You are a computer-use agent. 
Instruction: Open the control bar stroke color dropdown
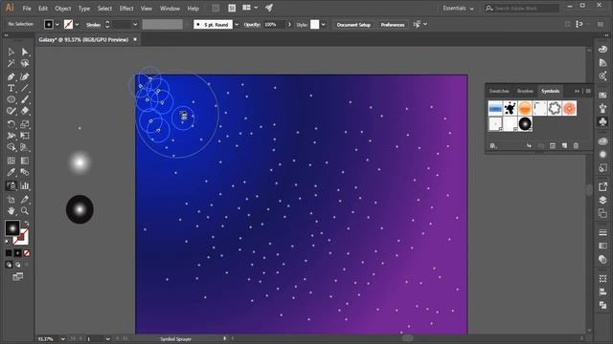[x=77, y=25]
